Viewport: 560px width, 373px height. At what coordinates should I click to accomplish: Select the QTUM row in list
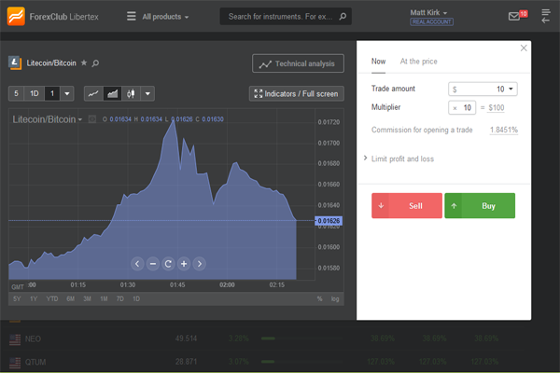(x=266, y=362)
